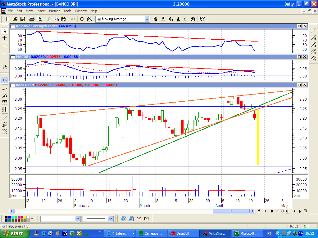Select the Fibonacci Arcs tool

click(5, 89)
